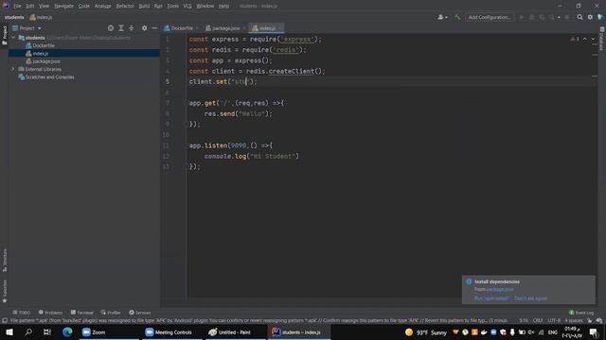This screenshot has height=340, width=606.
Task: Click package.json link in notification
Action: 500,290
